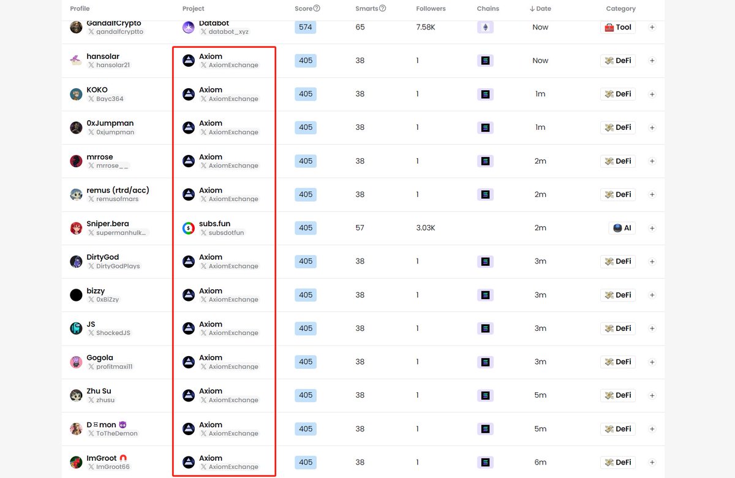Click the Databot project logo
This screenshot has width=735, height=478.
point(189,27)
